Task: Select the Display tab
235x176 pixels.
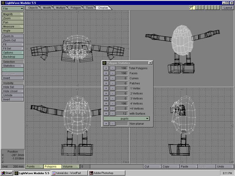Action: (x=103, y=8)
